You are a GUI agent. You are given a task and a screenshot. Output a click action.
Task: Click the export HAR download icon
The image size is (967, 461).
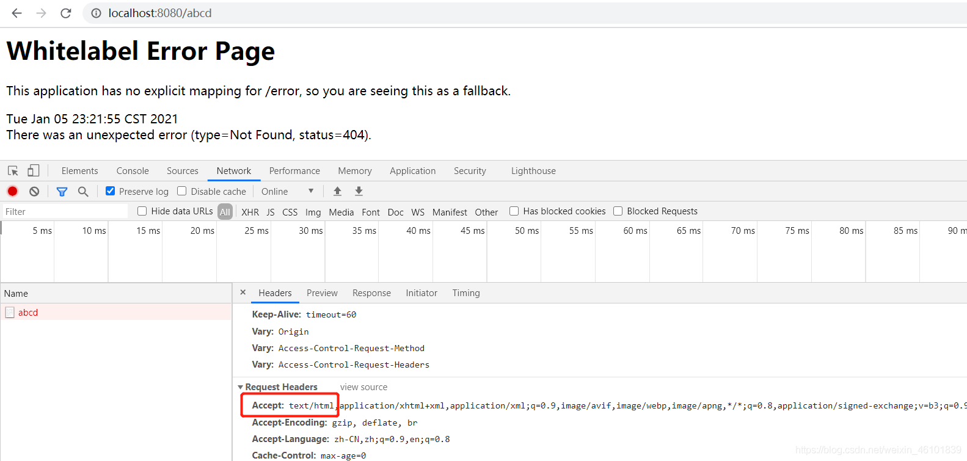(x=359, y=191)
